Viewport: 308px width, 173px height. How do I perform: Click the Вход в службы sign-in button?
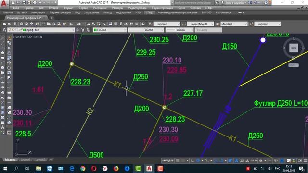[x=234, y=3]
